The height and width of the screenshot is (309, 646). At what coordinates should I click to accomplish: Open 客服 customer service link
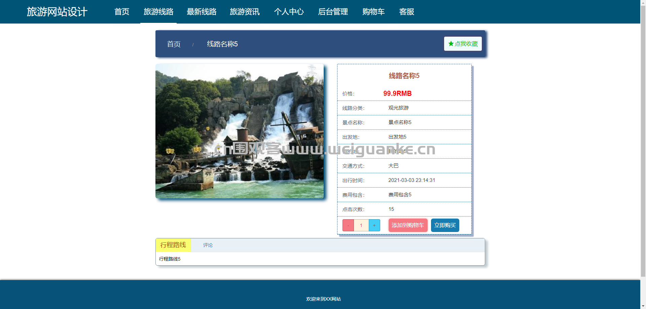406,12
